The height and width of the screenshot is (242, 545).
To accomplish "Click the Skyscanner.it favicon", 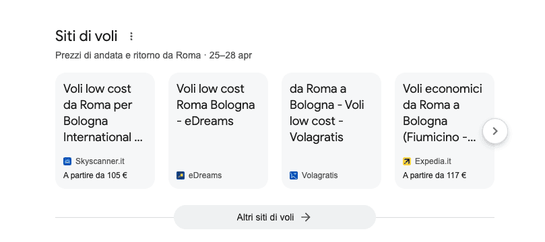I will [x=67, y=161].
